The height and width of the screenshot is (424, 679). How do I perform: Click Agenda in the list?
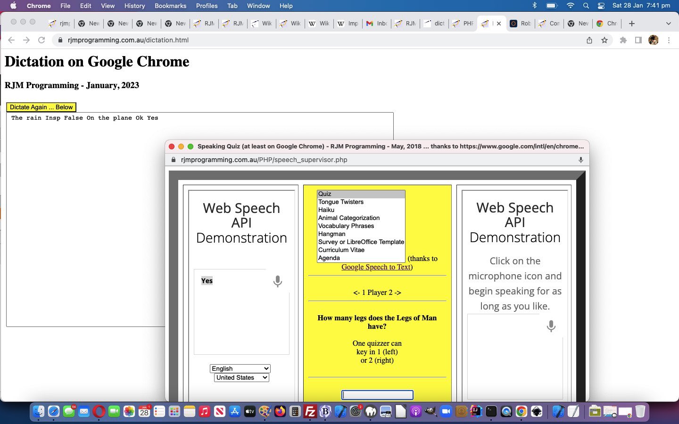tap(361, 258)
